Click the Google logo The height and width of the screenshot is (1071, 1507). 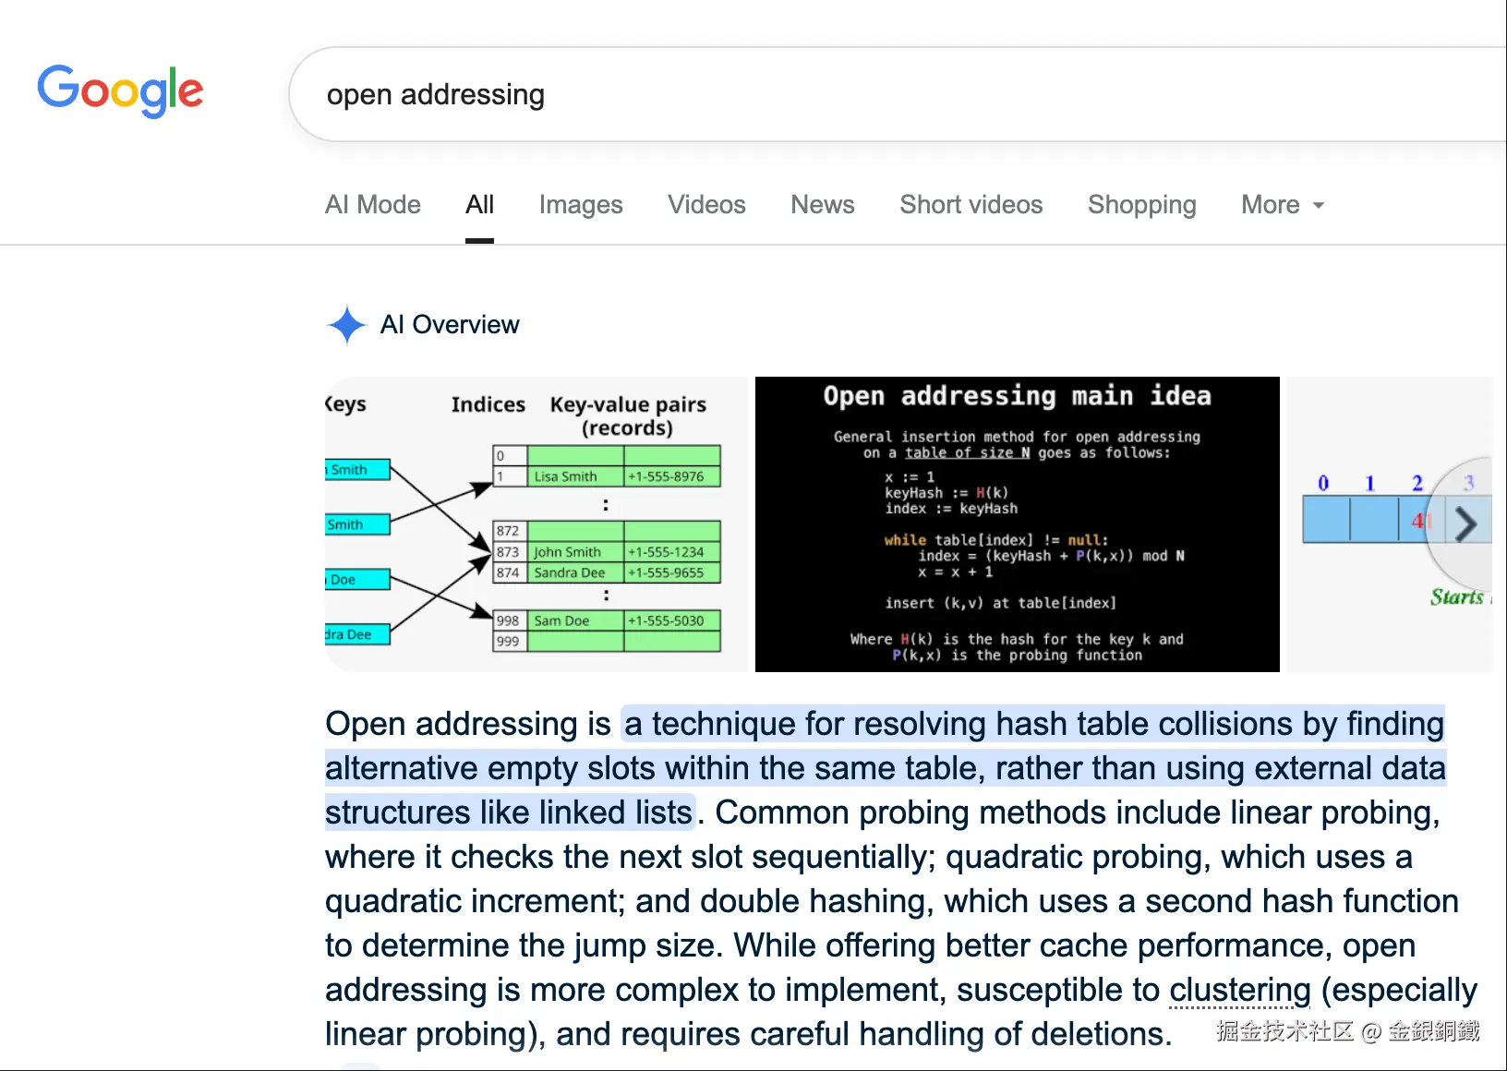pyautogui.click(x=120, y=90)
